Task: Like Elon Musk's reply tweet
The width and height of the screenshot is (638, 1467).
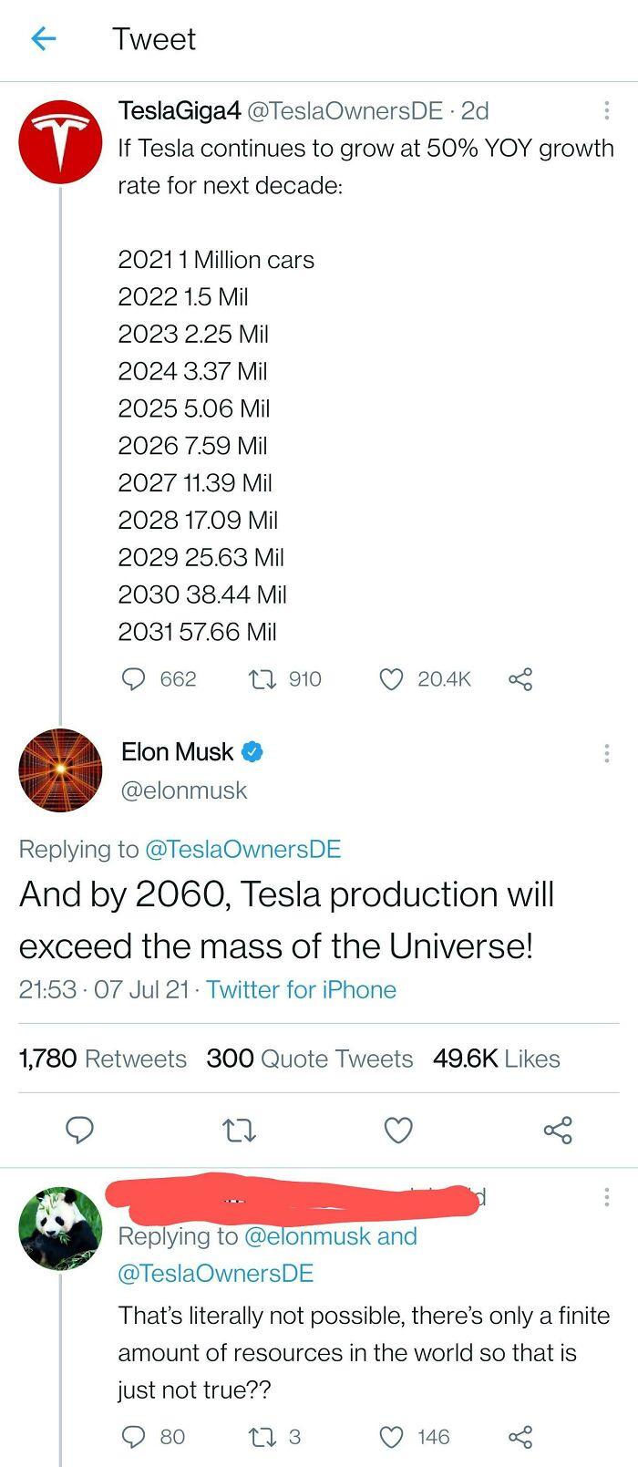Action: pyautogui.click(x=398, y=1131)
